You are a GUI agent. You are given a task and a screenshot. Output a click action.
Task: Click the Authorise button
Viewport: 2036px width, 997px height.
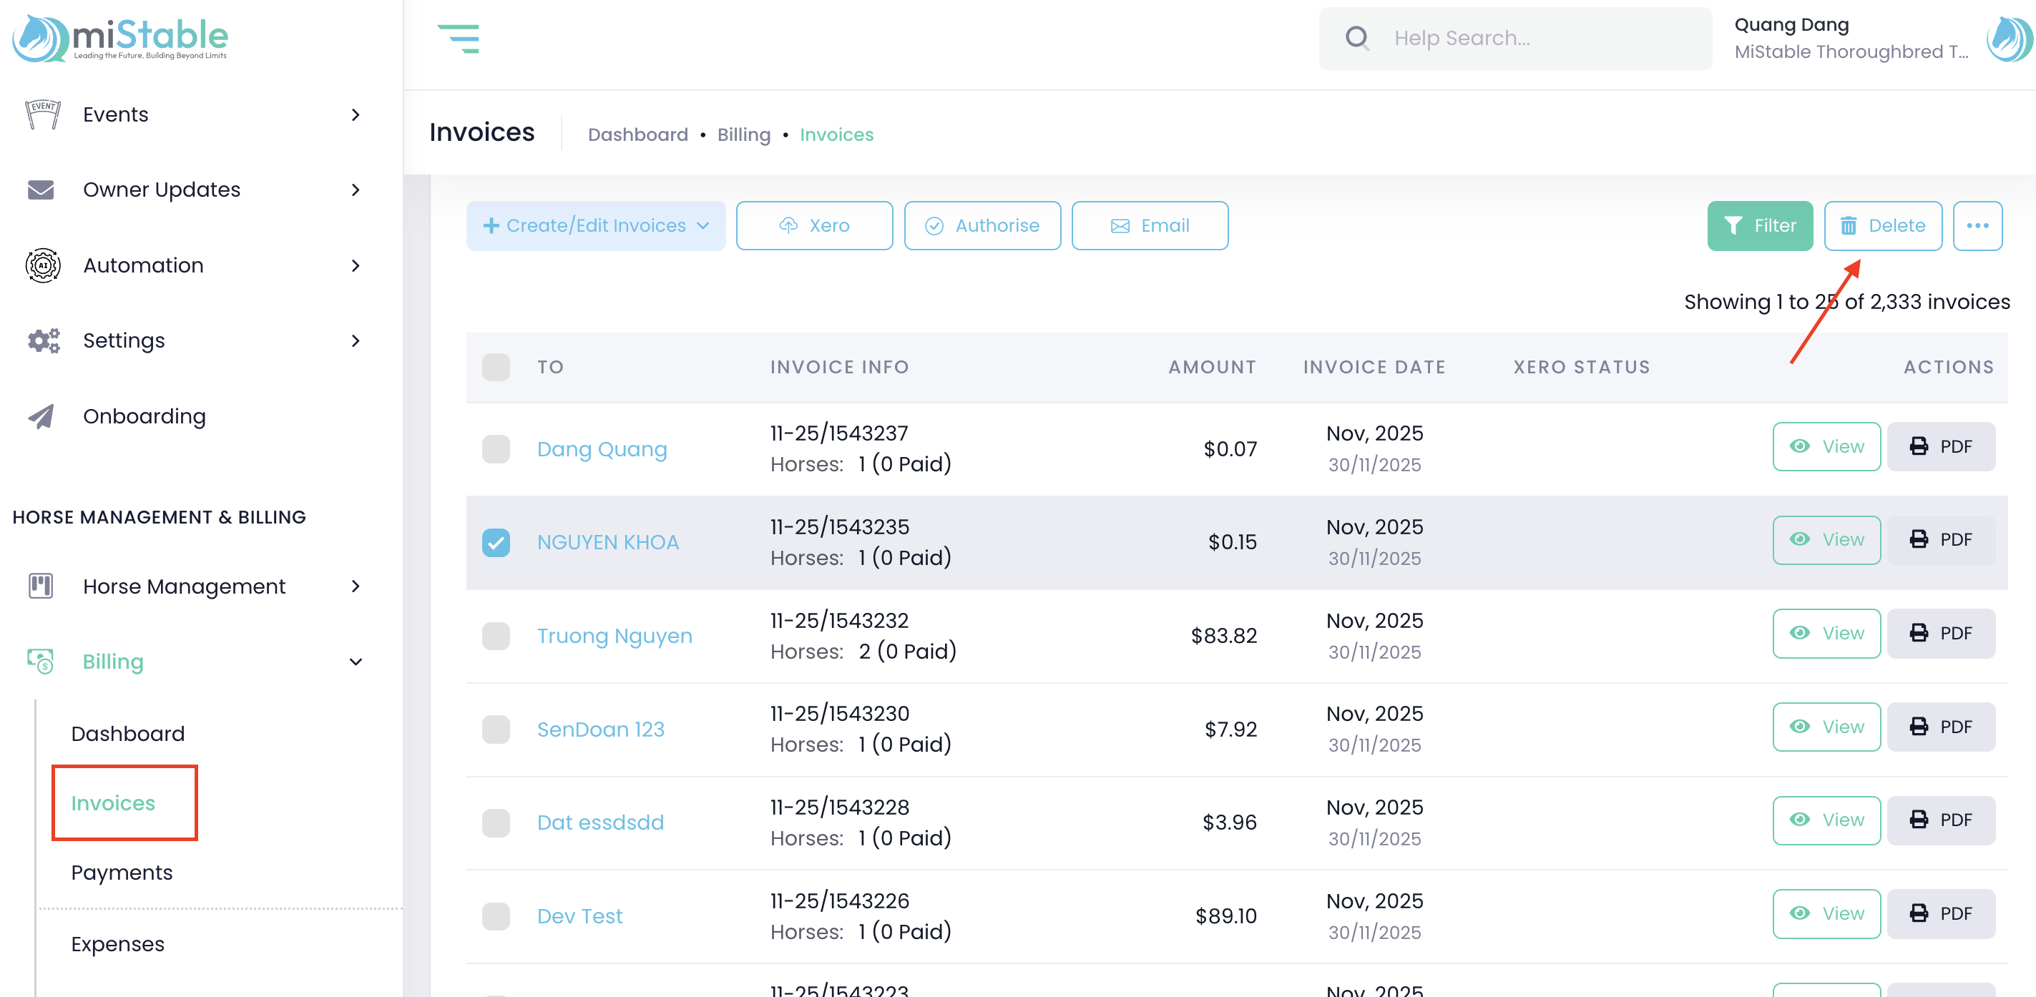point(982,226)
